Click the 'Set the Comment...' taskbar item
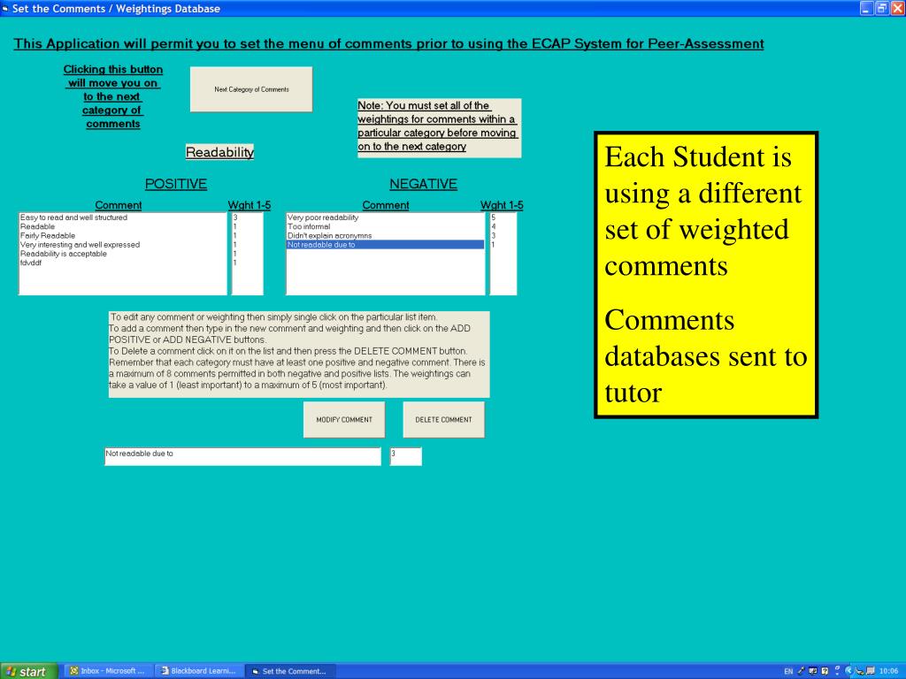Image resolution: width=906 pixels, height=679 pixels. (x=290, y=671)
